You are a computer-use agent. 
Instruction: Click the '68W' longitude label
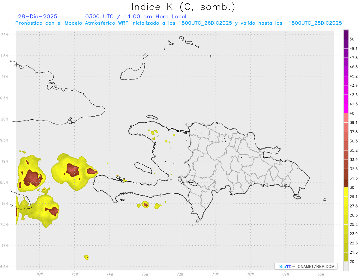[x=321, y=274]
